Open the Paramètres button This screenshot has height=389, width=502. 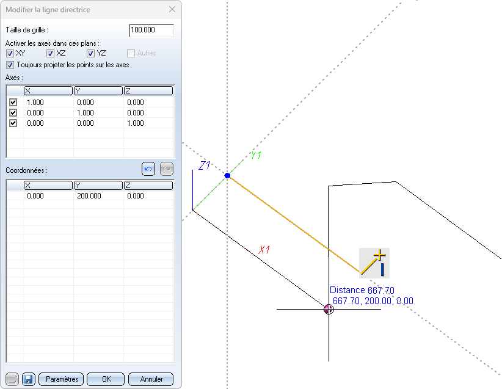(61, 379)
